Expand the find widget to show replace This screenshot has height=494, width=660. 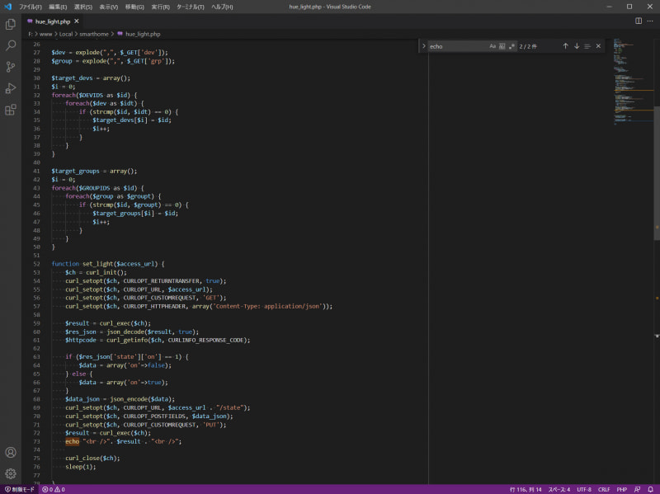425,46
